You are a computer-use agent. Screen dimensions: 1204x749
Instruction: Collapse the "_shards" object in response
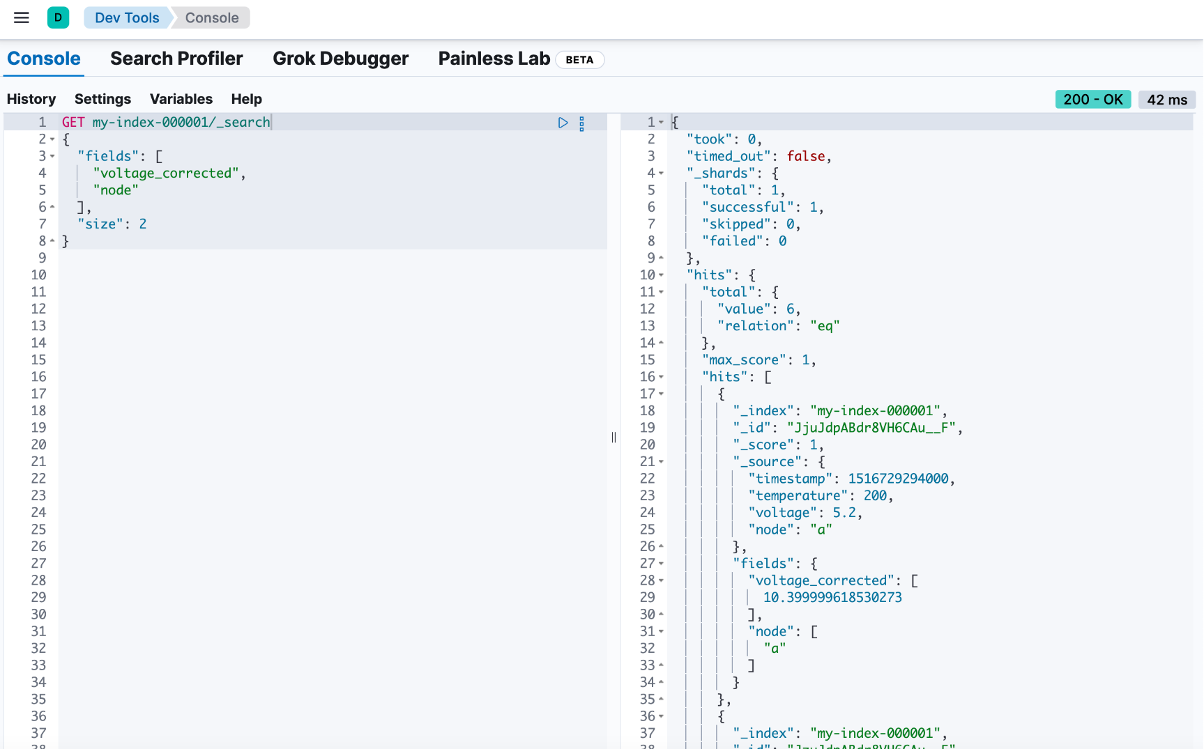pos(661,173)
